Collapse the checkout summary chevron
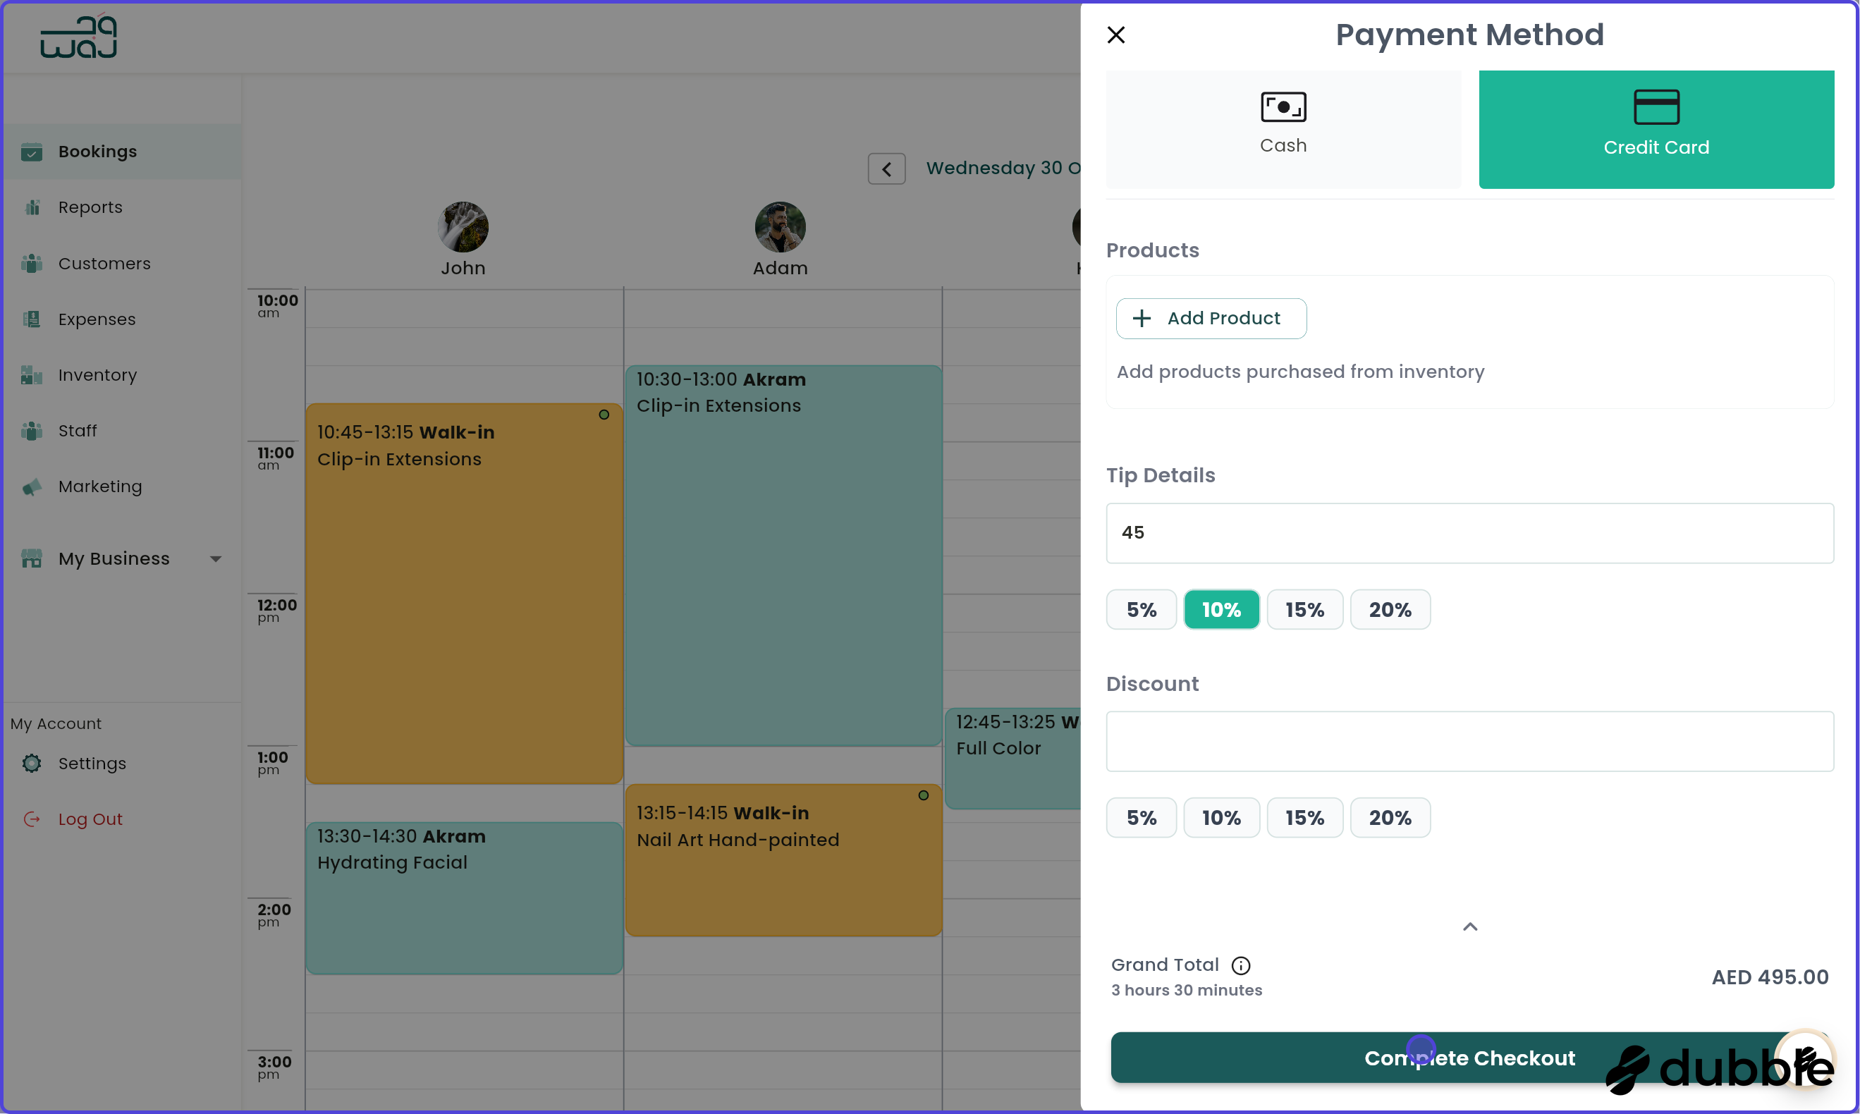1860x1114 pixels. [1469, 926]
